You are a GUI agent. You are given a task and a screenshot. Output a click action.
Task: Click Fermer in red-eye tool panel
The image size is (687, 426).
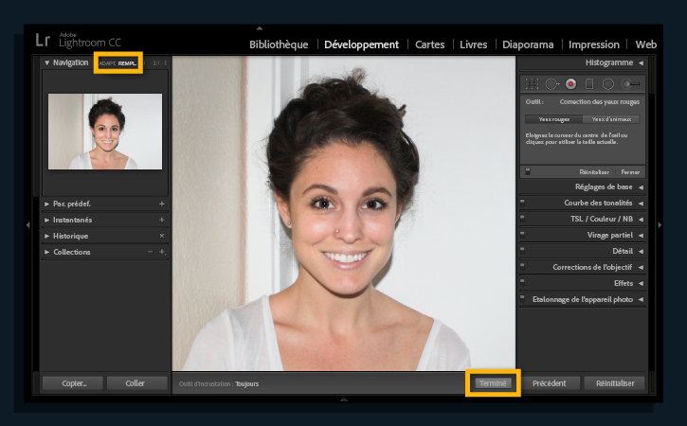tap(630, 172)
